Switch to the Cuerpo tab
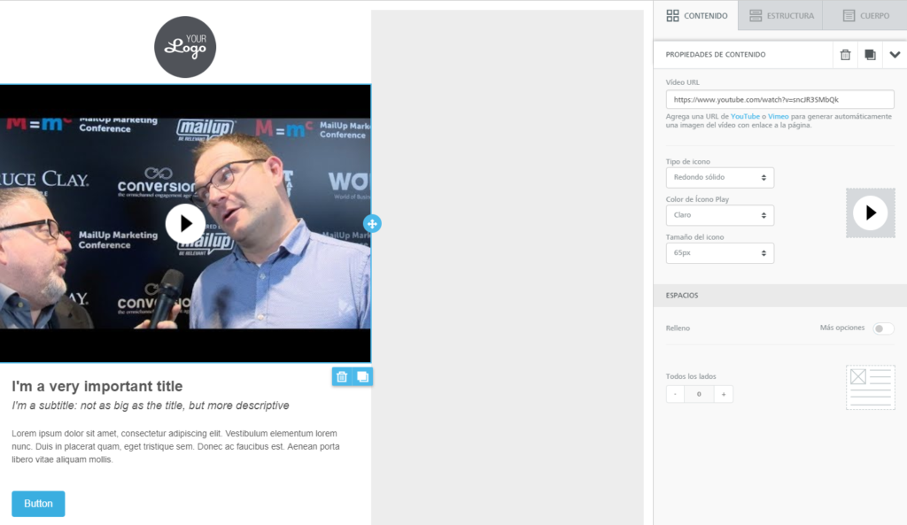This screenshot has height=525, width=907. coord(865,16)
